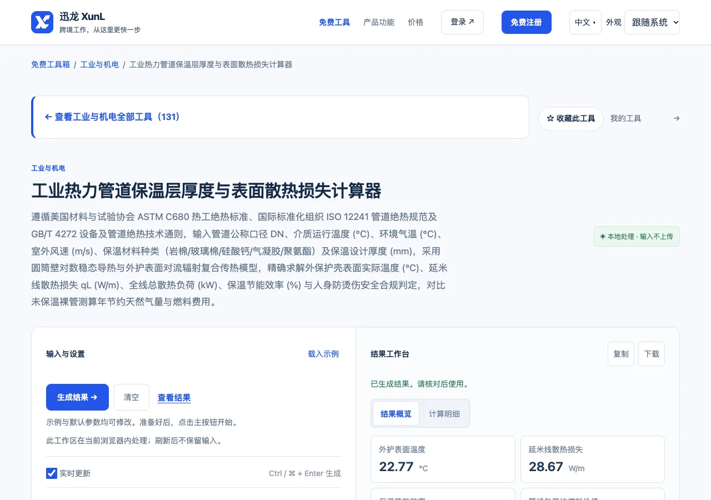Click the 已生成结果 status message

click(x=420, y=384)
